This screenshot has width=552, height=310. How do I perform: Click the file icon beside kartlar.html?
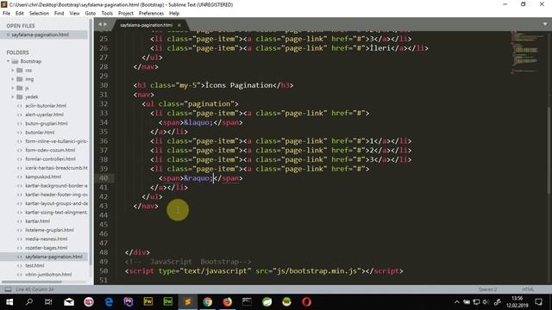coord(20,221)
